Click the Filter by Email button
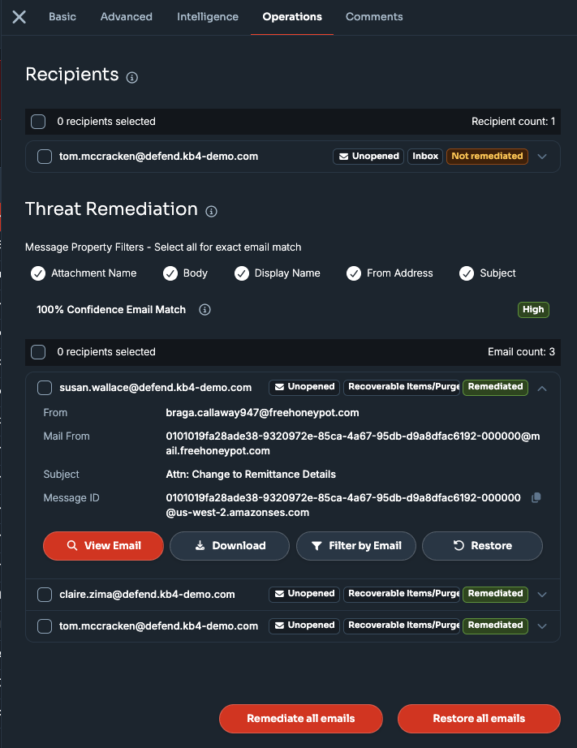The image size is (577, 748). pos(356,546)
